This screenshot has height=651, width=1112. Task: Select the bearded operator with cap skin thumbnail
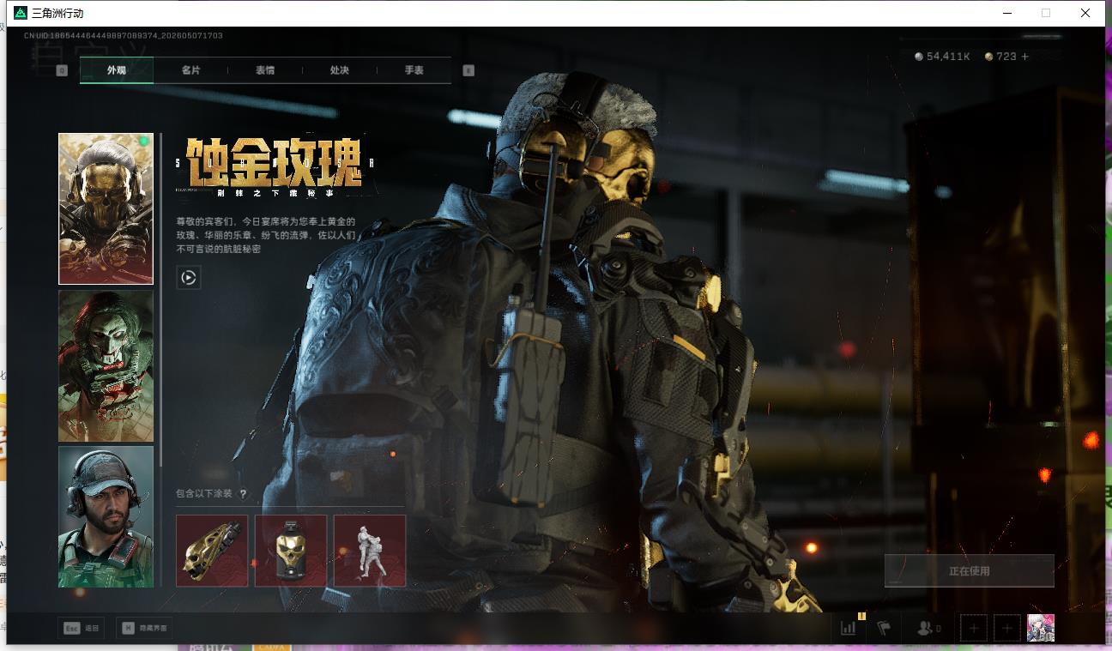pyautogui.click(x=106, y=516)
